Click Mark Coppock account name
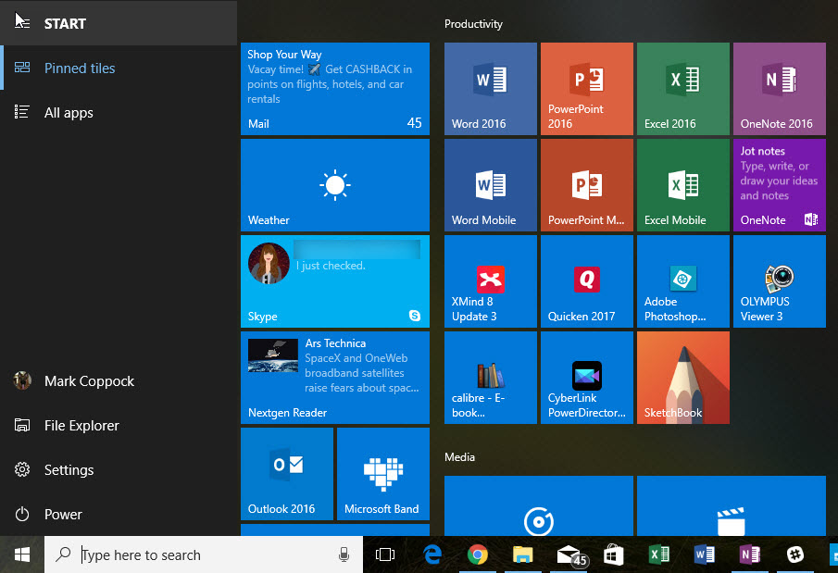The image size is (838, 573). point(91,380)
